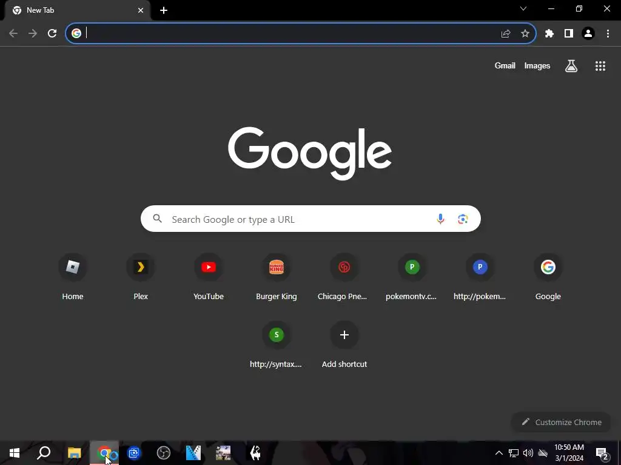This screenshot has height=465, width=621.
Task: Open the YouTube shortcut
Action: 209,277
